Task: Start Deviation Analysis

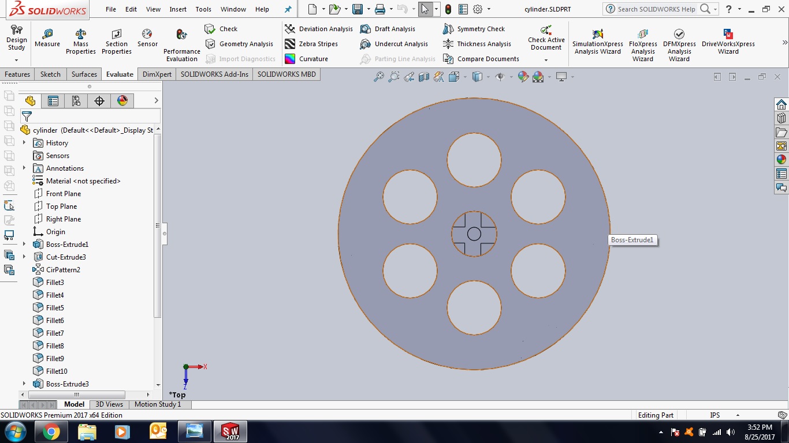Action: 319,29
